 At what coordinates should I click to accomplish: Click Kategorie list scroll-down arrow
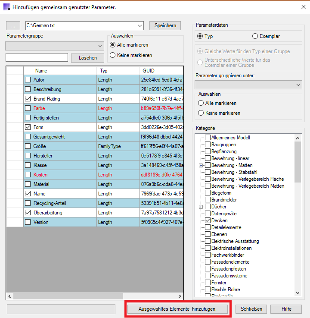point(298,293)
